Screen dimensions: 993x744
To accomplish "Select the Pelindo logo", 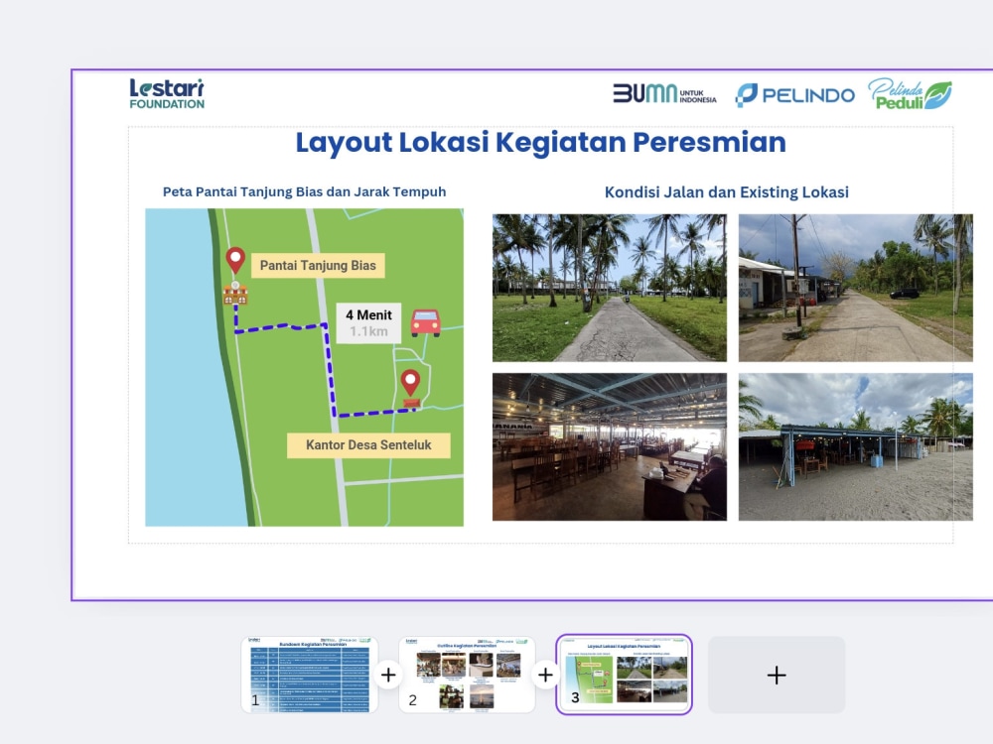I will pyautogui.click(x=794, y=95).
